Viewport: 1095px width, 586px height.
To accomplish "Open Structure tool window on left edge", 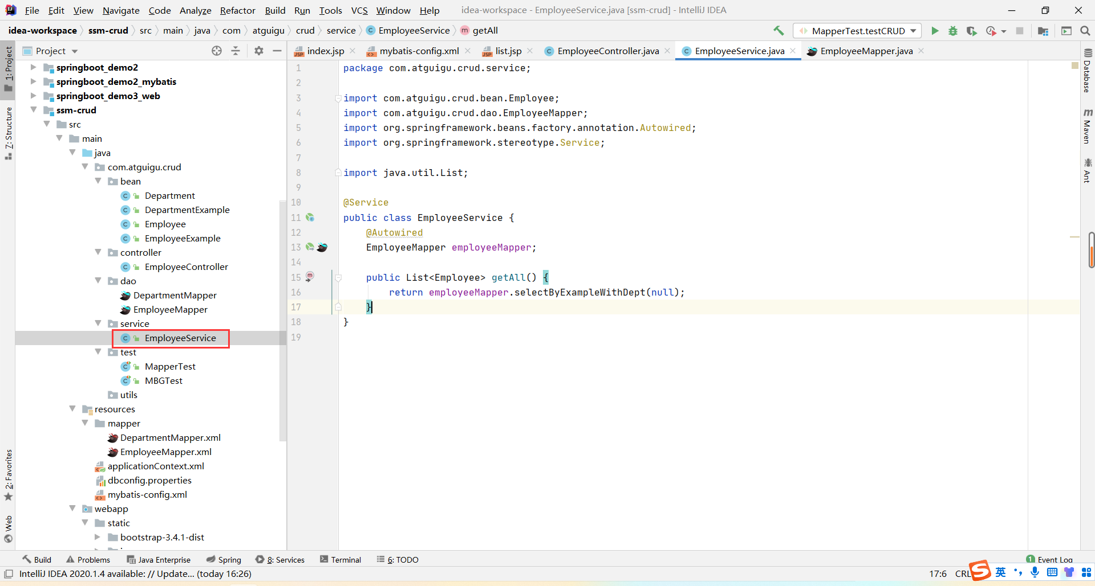I will pyautogui.click(x=8, y=133).
